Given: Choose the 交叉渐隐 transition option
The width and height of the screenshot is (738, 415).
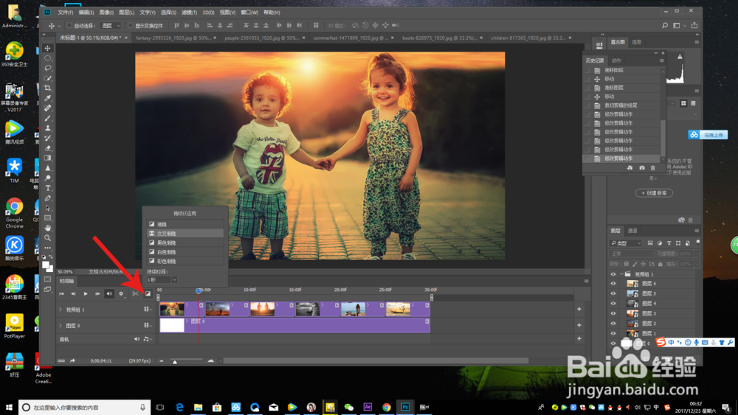Looking at the screenshot, I should tap(167, 233).
